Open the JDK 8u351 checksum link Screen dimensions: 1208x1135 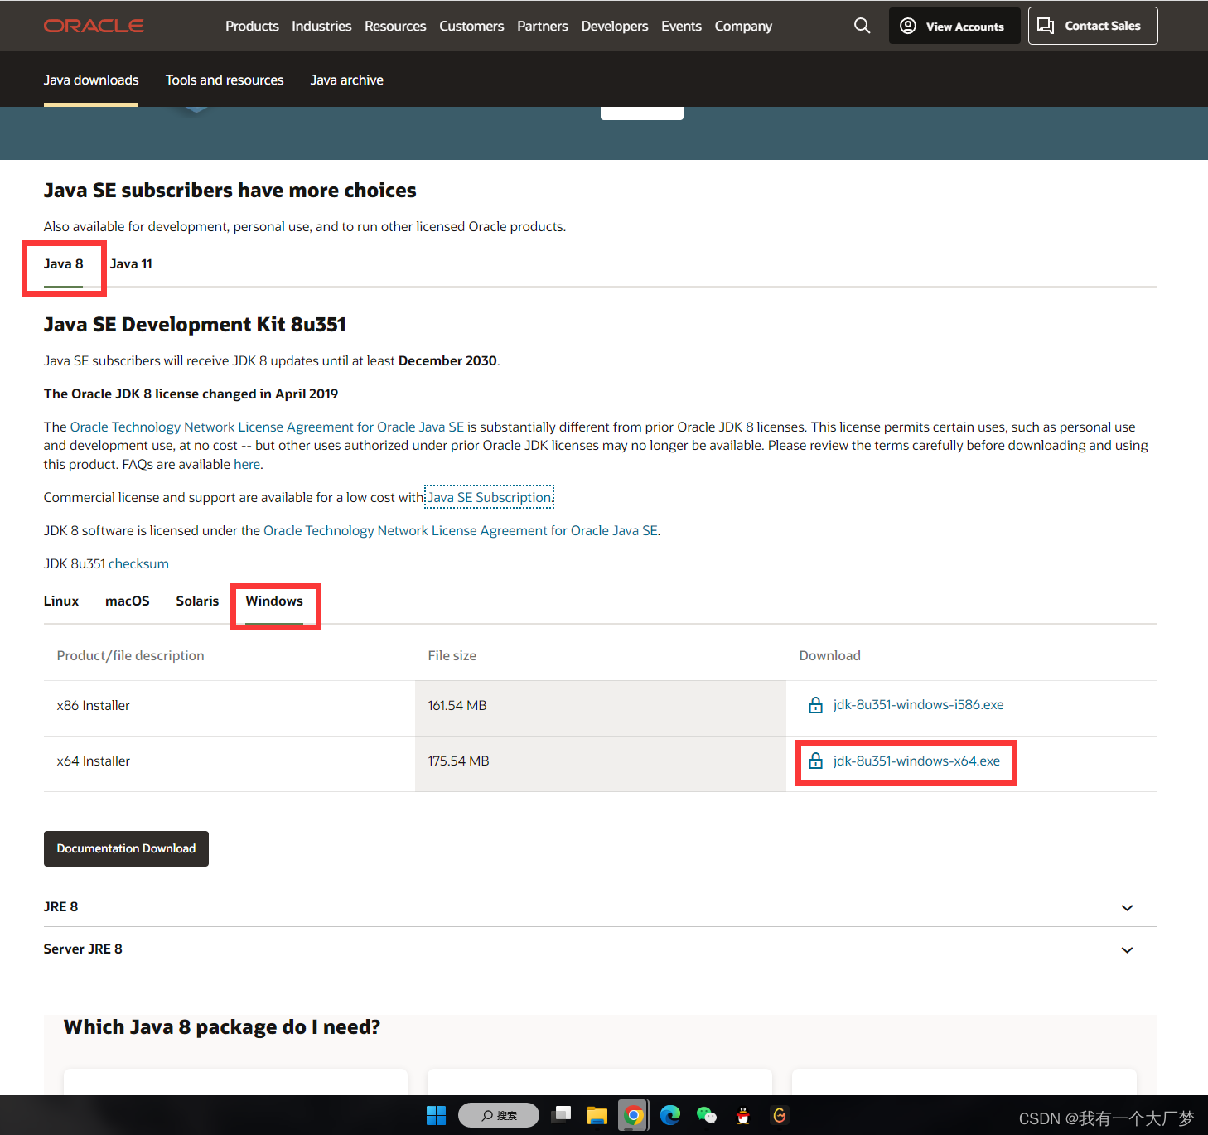tap(138, 563)
